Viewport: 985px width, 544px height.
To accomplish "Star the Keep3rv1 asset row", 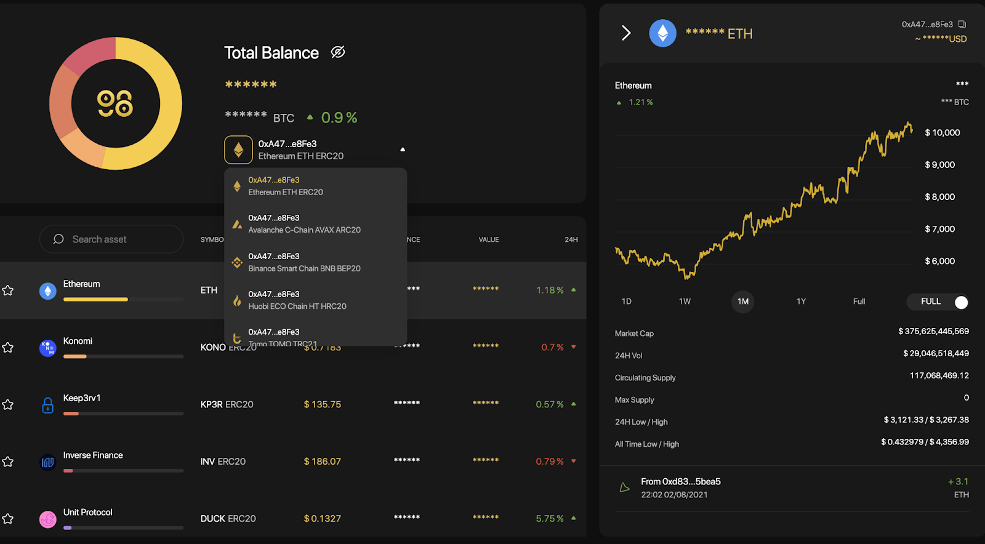I will (x=8, y=404).
